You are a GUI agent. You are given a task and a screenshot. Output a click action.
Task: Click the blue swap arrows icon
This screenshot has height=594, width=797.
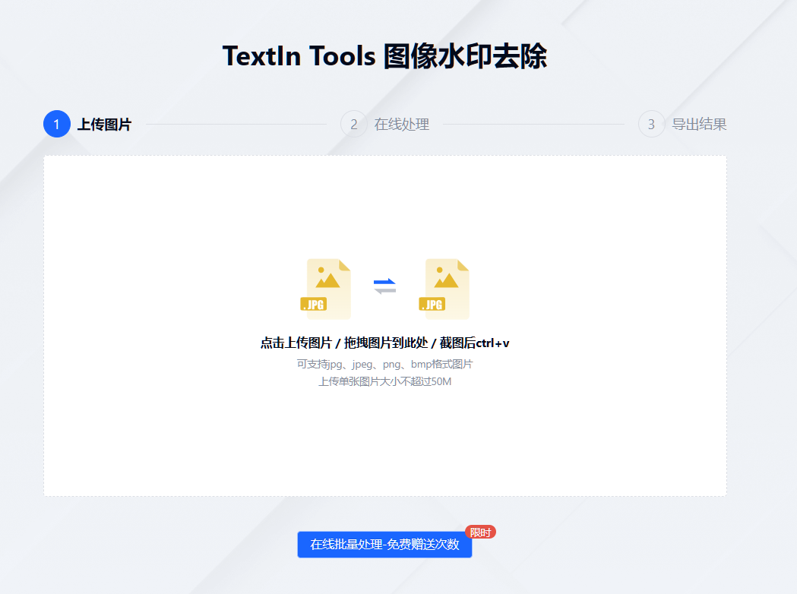pos(384,286)
